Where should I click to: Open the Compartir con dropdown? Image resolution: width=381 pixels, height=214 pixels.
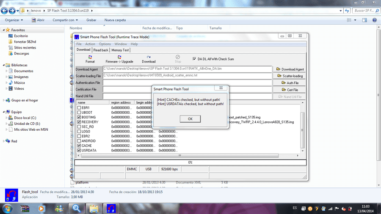[x=65, y=20]
